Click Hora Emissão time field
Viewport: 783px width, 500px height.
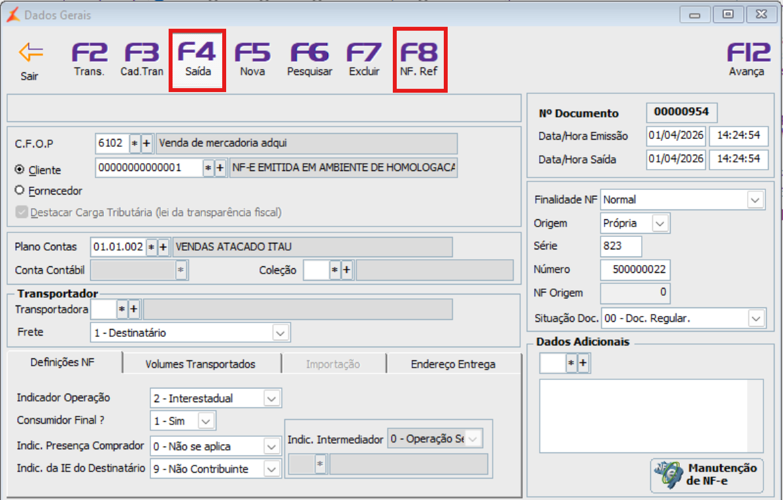tap(739, 136)
